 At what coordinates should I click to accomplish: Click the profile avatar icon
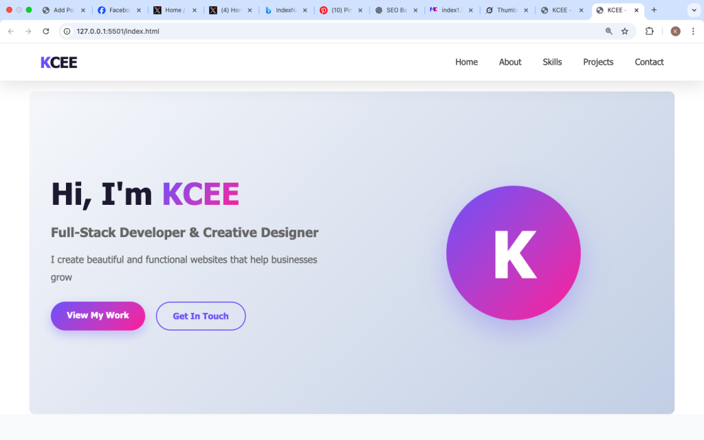[x=675, y=31]
